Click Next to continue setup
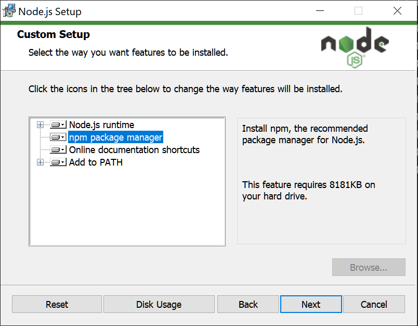Viewport: 418px width, 326px height. click(311, 304)
